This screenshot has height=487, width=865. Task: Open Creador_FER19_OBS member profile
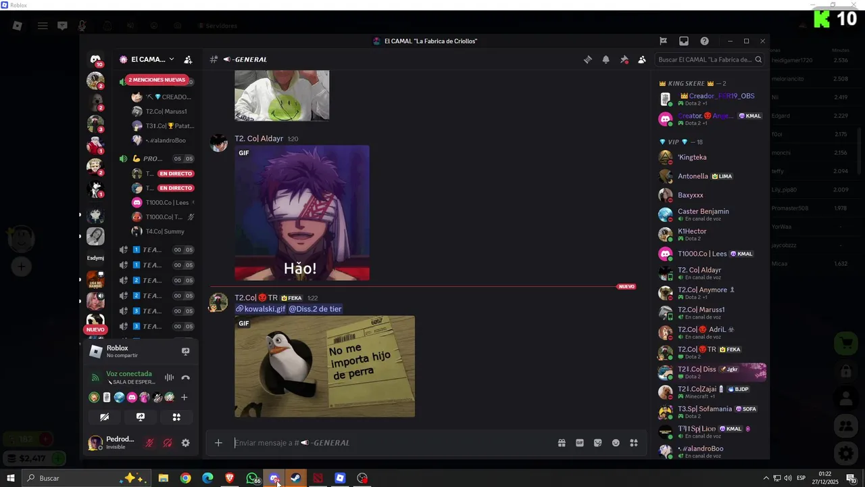click(712, 99)
